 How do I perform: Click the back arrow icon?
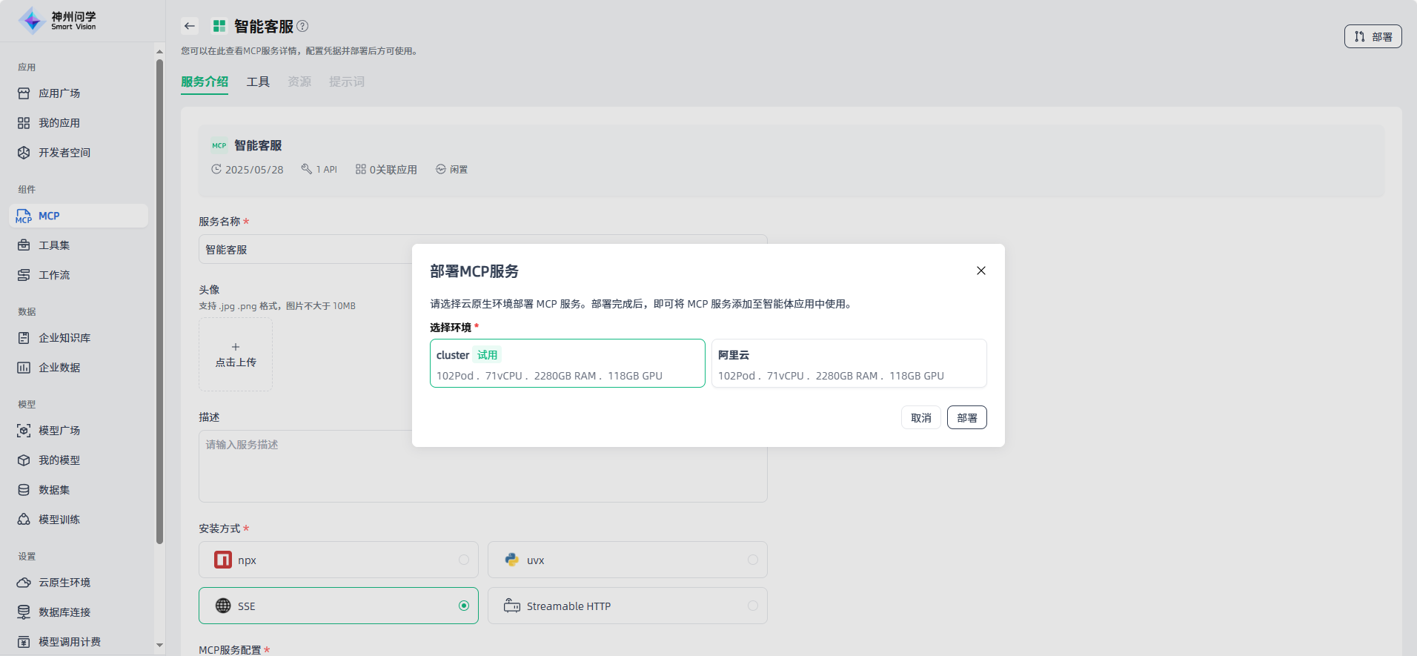coord(190,26)
